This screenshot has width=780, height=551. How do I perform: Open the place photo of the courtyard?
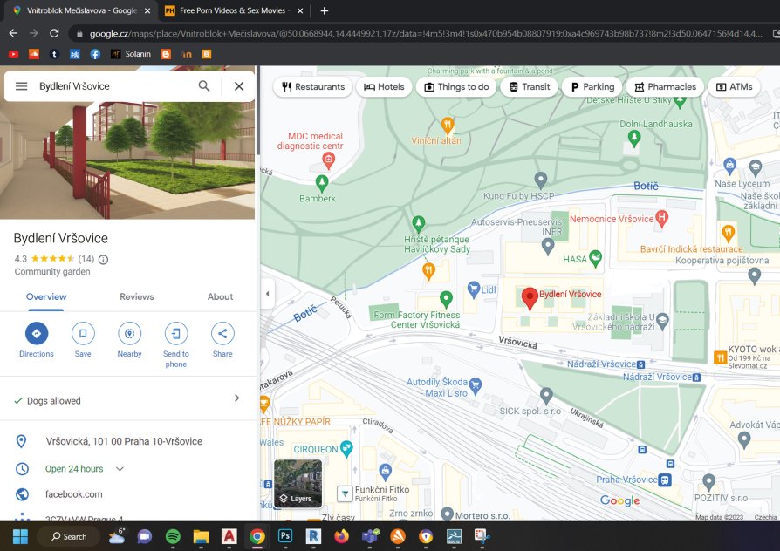(x=127, y=160)
